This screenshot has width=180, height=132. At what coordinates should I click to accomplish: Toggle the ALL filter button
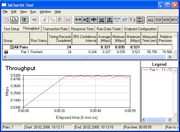[x=151, y=20]
